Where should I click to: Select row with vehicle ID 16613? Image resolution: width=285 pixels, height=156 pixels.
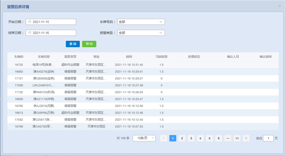(143, 113)
